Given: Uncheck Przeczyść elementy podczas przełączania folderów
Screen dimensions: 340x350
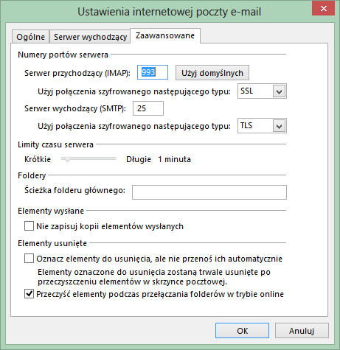Looking at the screenshot, I should [x=29, y=294].
